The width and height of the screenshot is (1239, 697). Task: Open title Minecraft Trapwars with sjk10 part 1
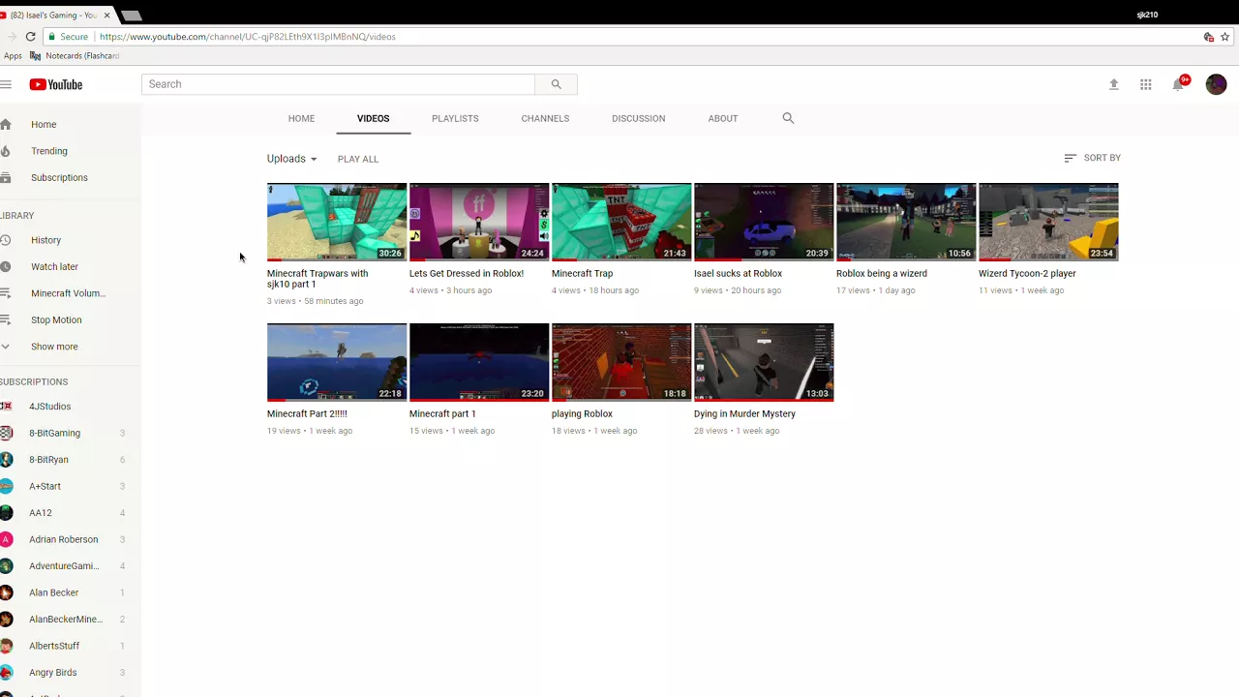317,279
